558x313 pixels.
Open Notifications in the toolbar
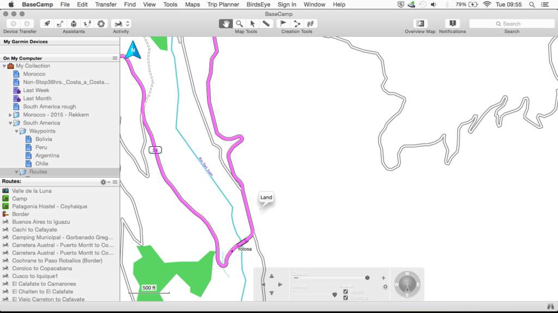[x=452, y=24]
